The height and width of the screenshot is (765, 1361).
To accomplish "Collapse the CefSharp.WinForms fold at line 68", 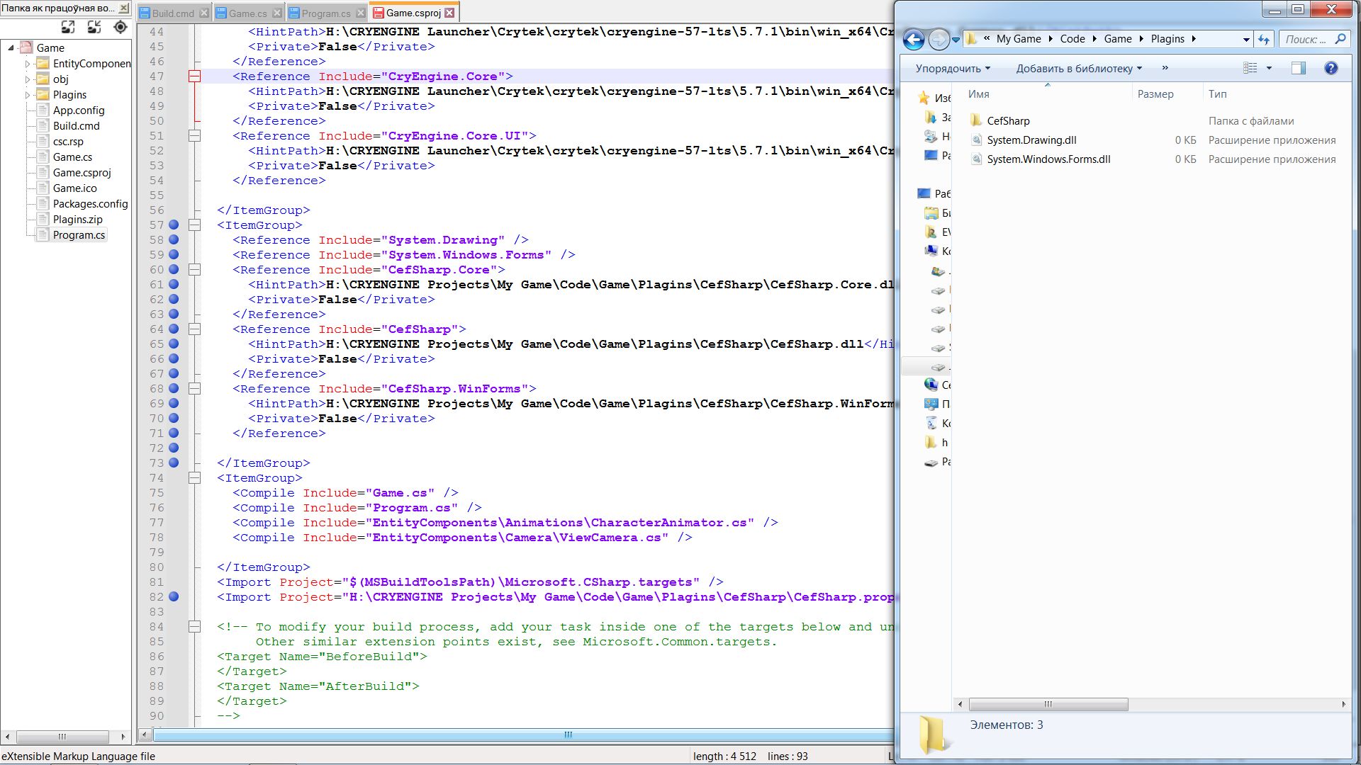I will click(x=194, y=388).
